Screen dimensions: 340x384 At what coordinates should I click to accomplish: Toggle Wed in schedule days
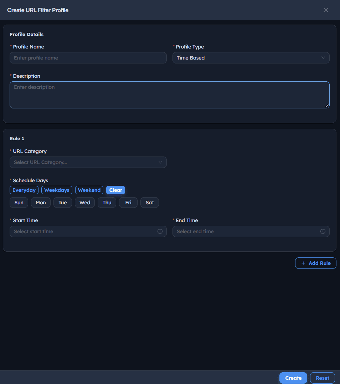click(85, 203)
